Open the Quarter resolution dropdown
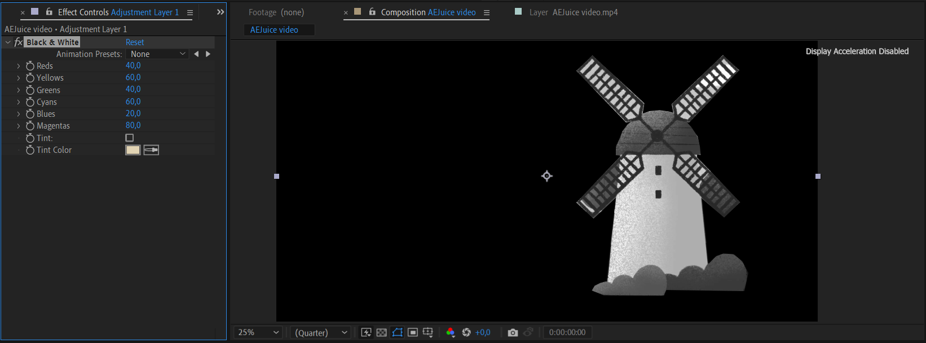The height and width of the screenshot is (343, 926). [x=321, y=332]
